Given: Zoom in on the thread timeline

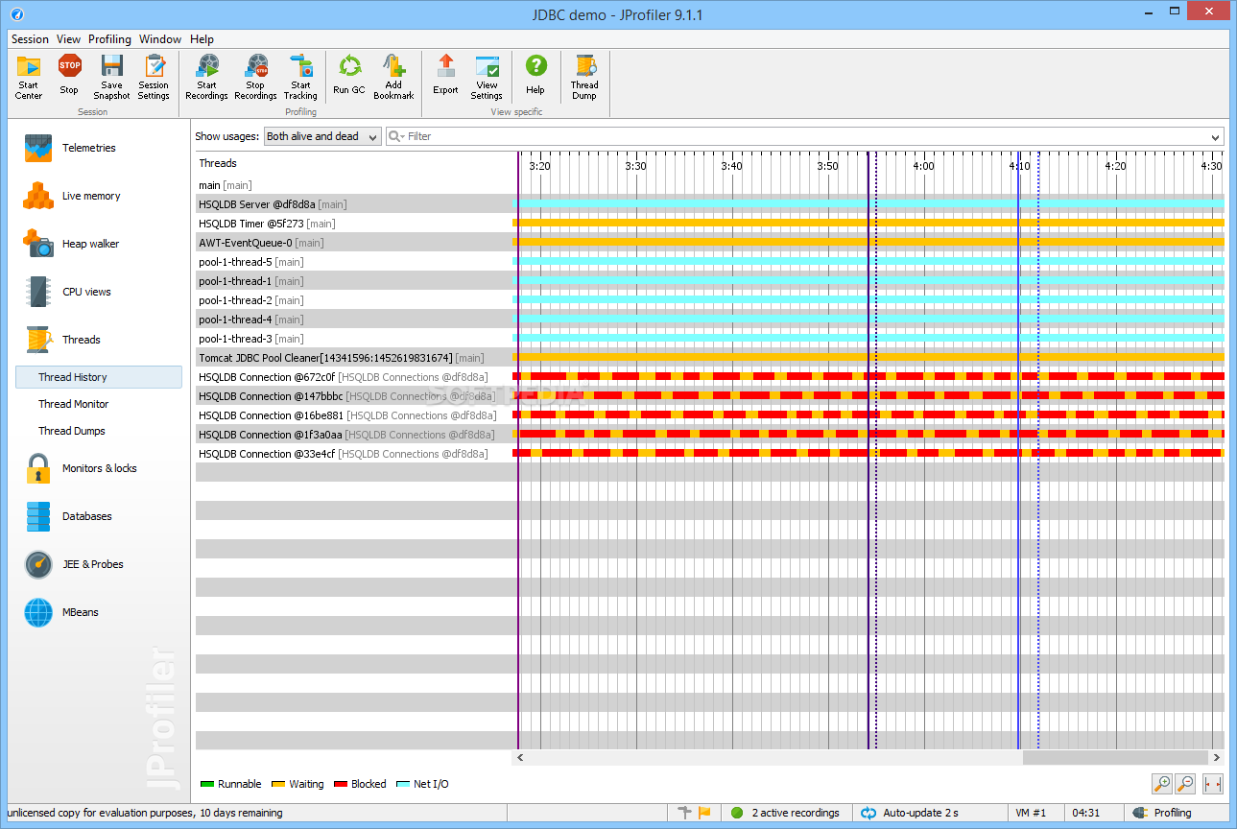Looking at the screenshot, I should click(1162, 784).
